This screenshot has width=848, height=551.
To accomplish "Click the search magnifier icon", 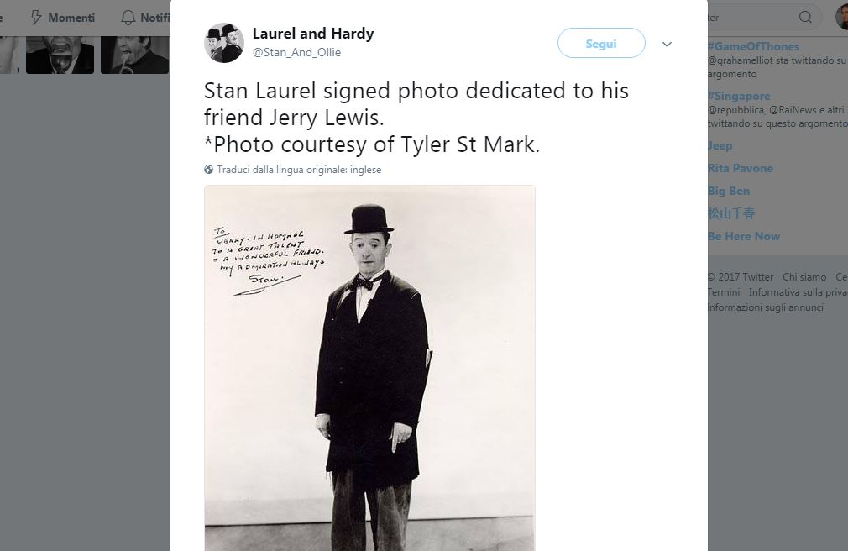I will tap(805, 17).
